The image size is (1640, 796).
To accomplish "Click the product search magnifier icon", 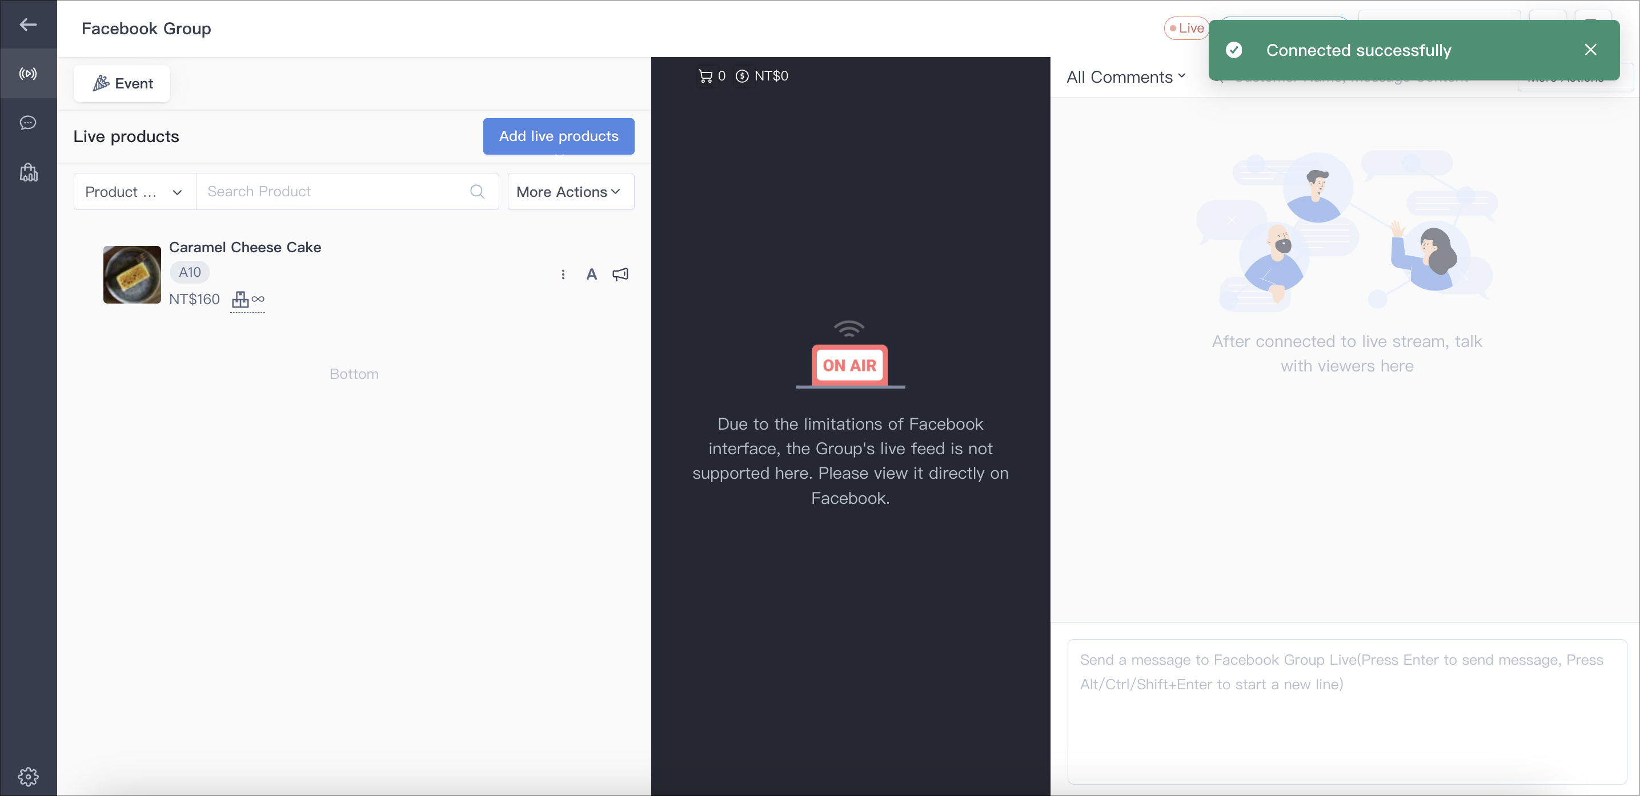I will tap(477, 191).
